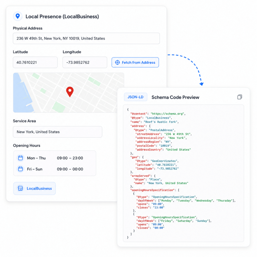Click the Schema Code Preview title
Viewport: 257px width, 257px height.
tap(175, 97)
